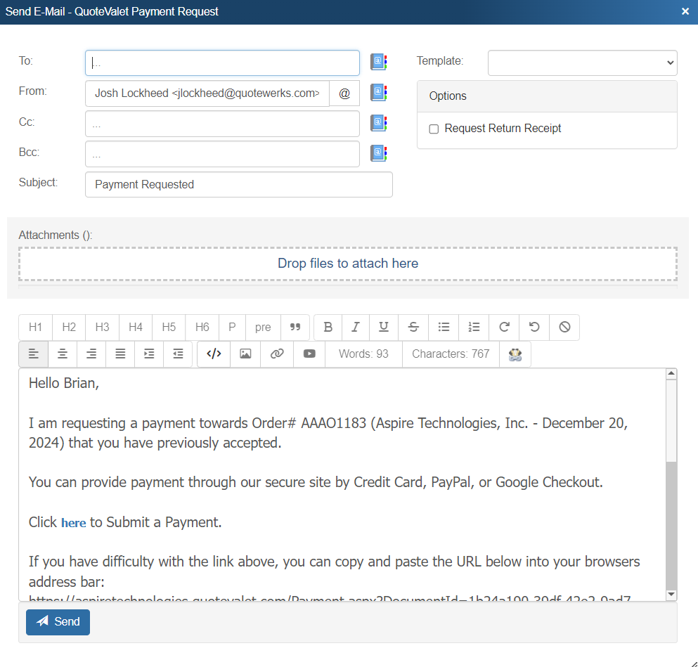This screenshot has width=698, height=667.
Task: Open the Template dropdown
Action: (x=582, y=63)
